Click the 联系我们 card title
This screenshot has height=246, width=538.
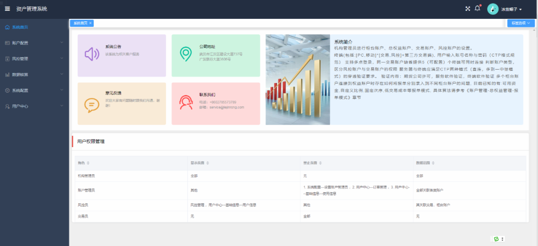click(207, 94)
